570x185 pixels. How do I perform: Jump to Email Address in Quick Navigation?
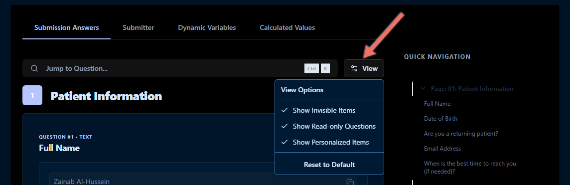click(x=442, y=148)
